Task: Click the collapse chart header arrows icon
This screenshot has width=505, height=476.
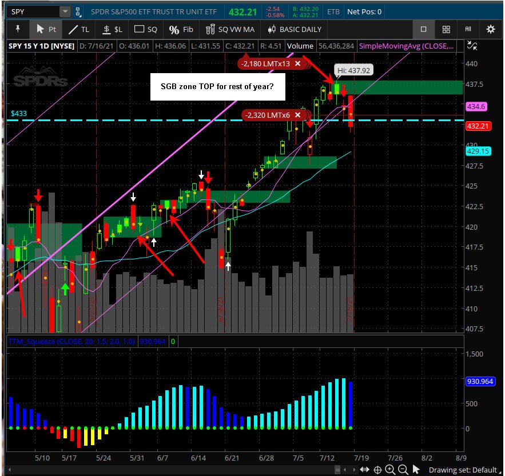Action: coord(472,46)
